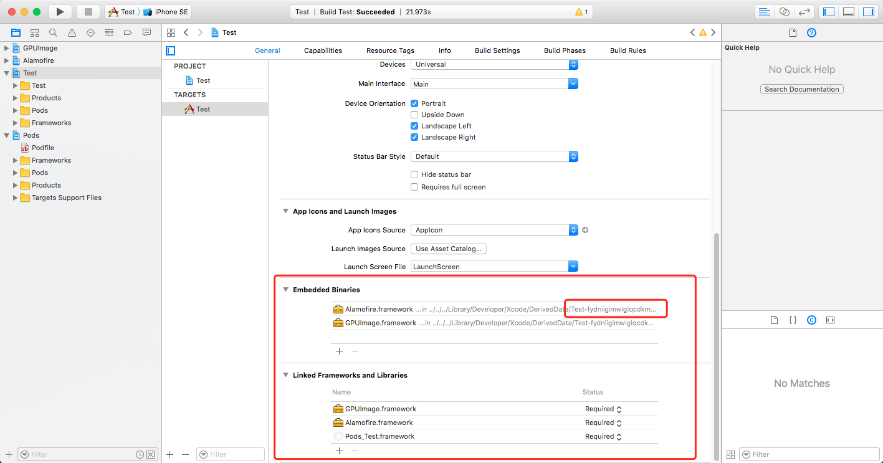Viewport: 883px width, 463px height.
Task: Switch to the Resource Tags tab
Action: (390, 50)
